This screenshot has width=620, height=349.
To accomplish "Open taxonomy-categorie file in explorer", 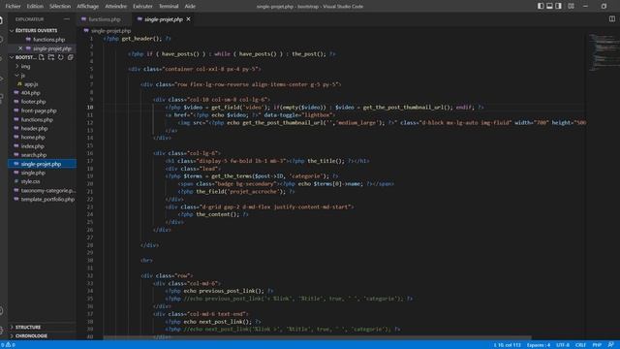I will pos(47,191).
